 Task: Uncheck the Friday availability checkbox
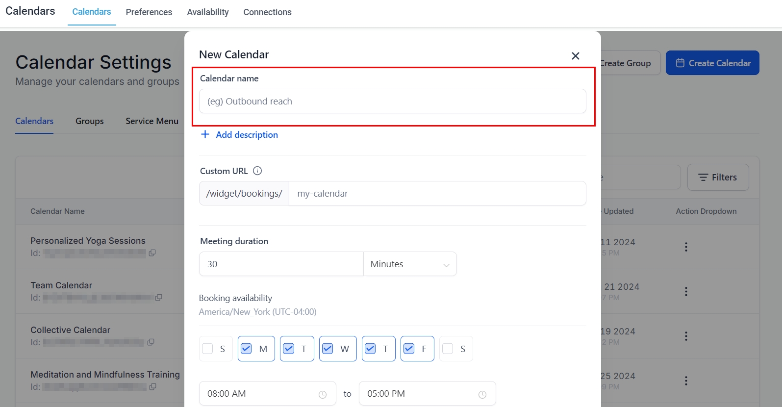point(409,349)
